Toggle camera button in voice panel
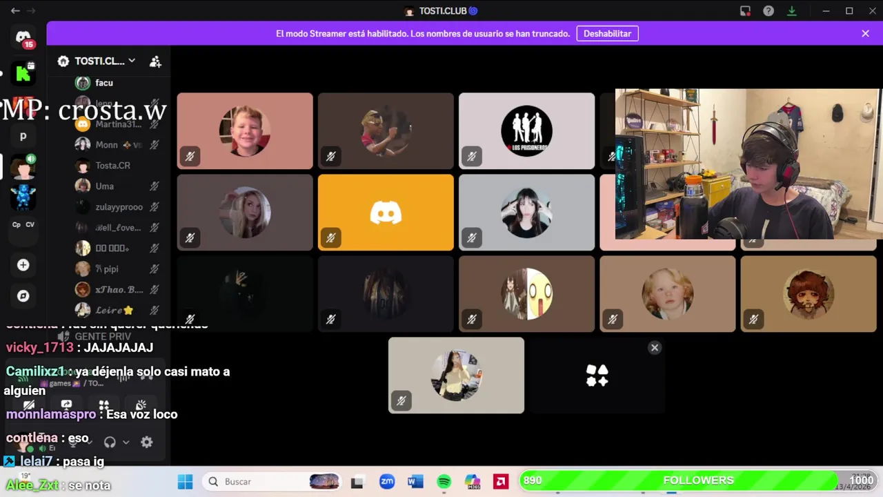Screen dimensions: 883x497 point(29,405)
